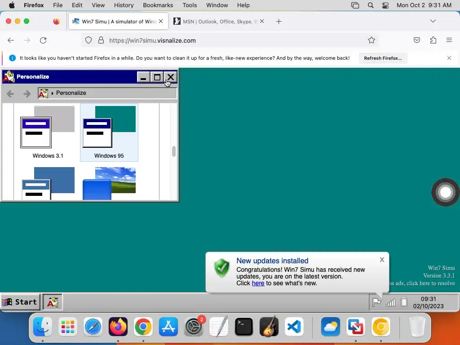Click the taskbar clock and date
This screenshot has width=460, height=345.
click(x=428, y=302)
